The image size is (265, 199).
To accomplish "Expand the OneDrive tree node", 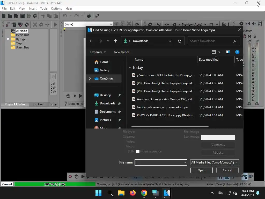I will 90,79.
